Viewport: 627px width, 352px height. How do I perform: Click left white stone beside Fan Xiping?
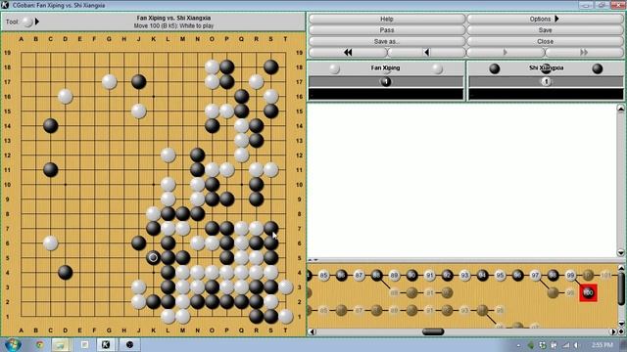[x=334, y=68]
